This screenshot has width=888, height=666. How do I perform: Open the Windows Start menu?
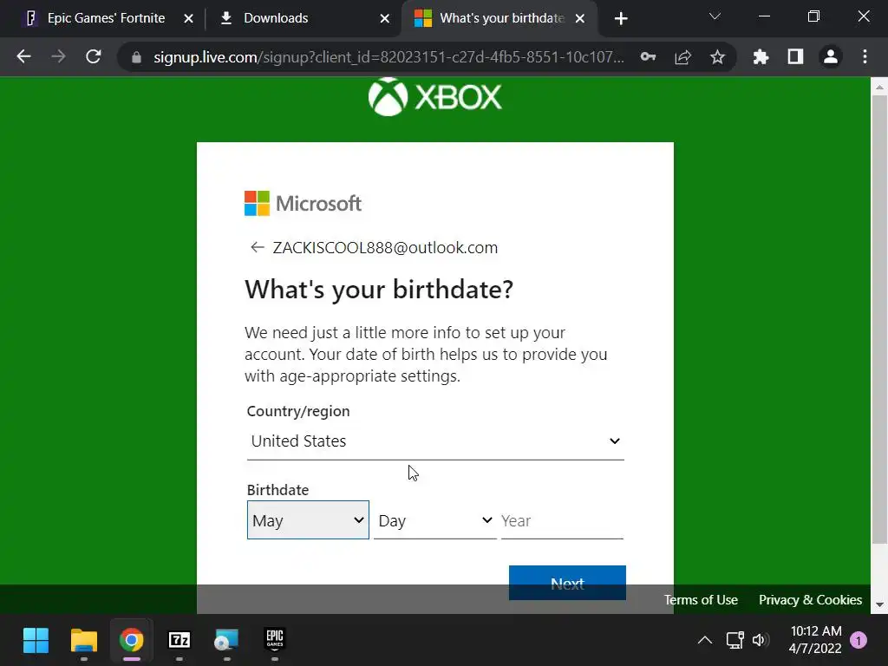[x=36, y=641]
